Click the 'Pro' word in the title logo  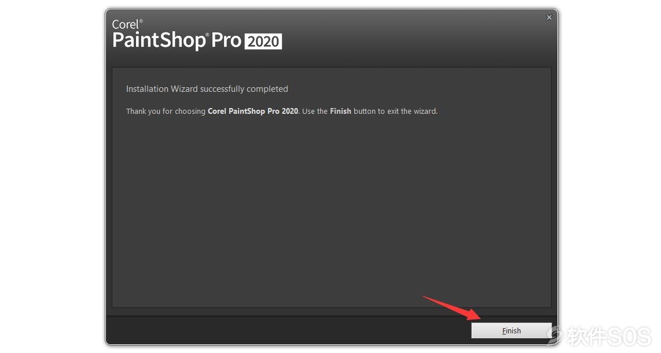tap(226, 40)
